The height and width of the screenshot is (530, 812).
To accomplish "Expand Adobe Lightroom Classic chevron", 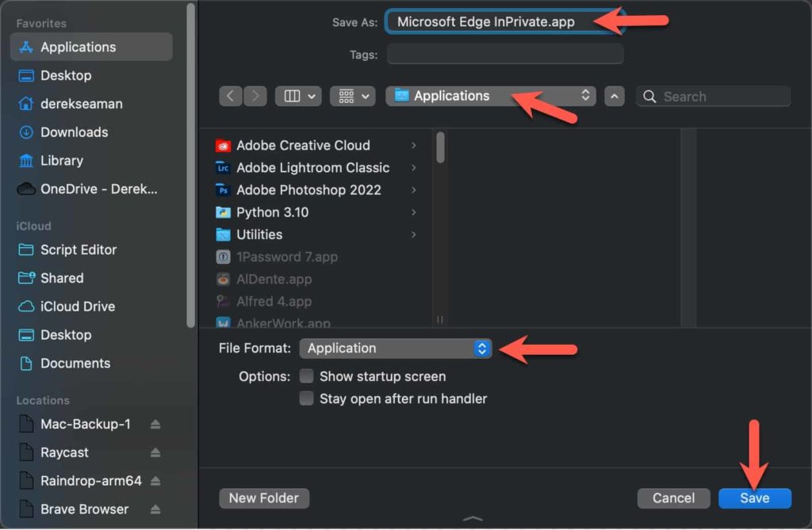I will click(x=414, y=168).
